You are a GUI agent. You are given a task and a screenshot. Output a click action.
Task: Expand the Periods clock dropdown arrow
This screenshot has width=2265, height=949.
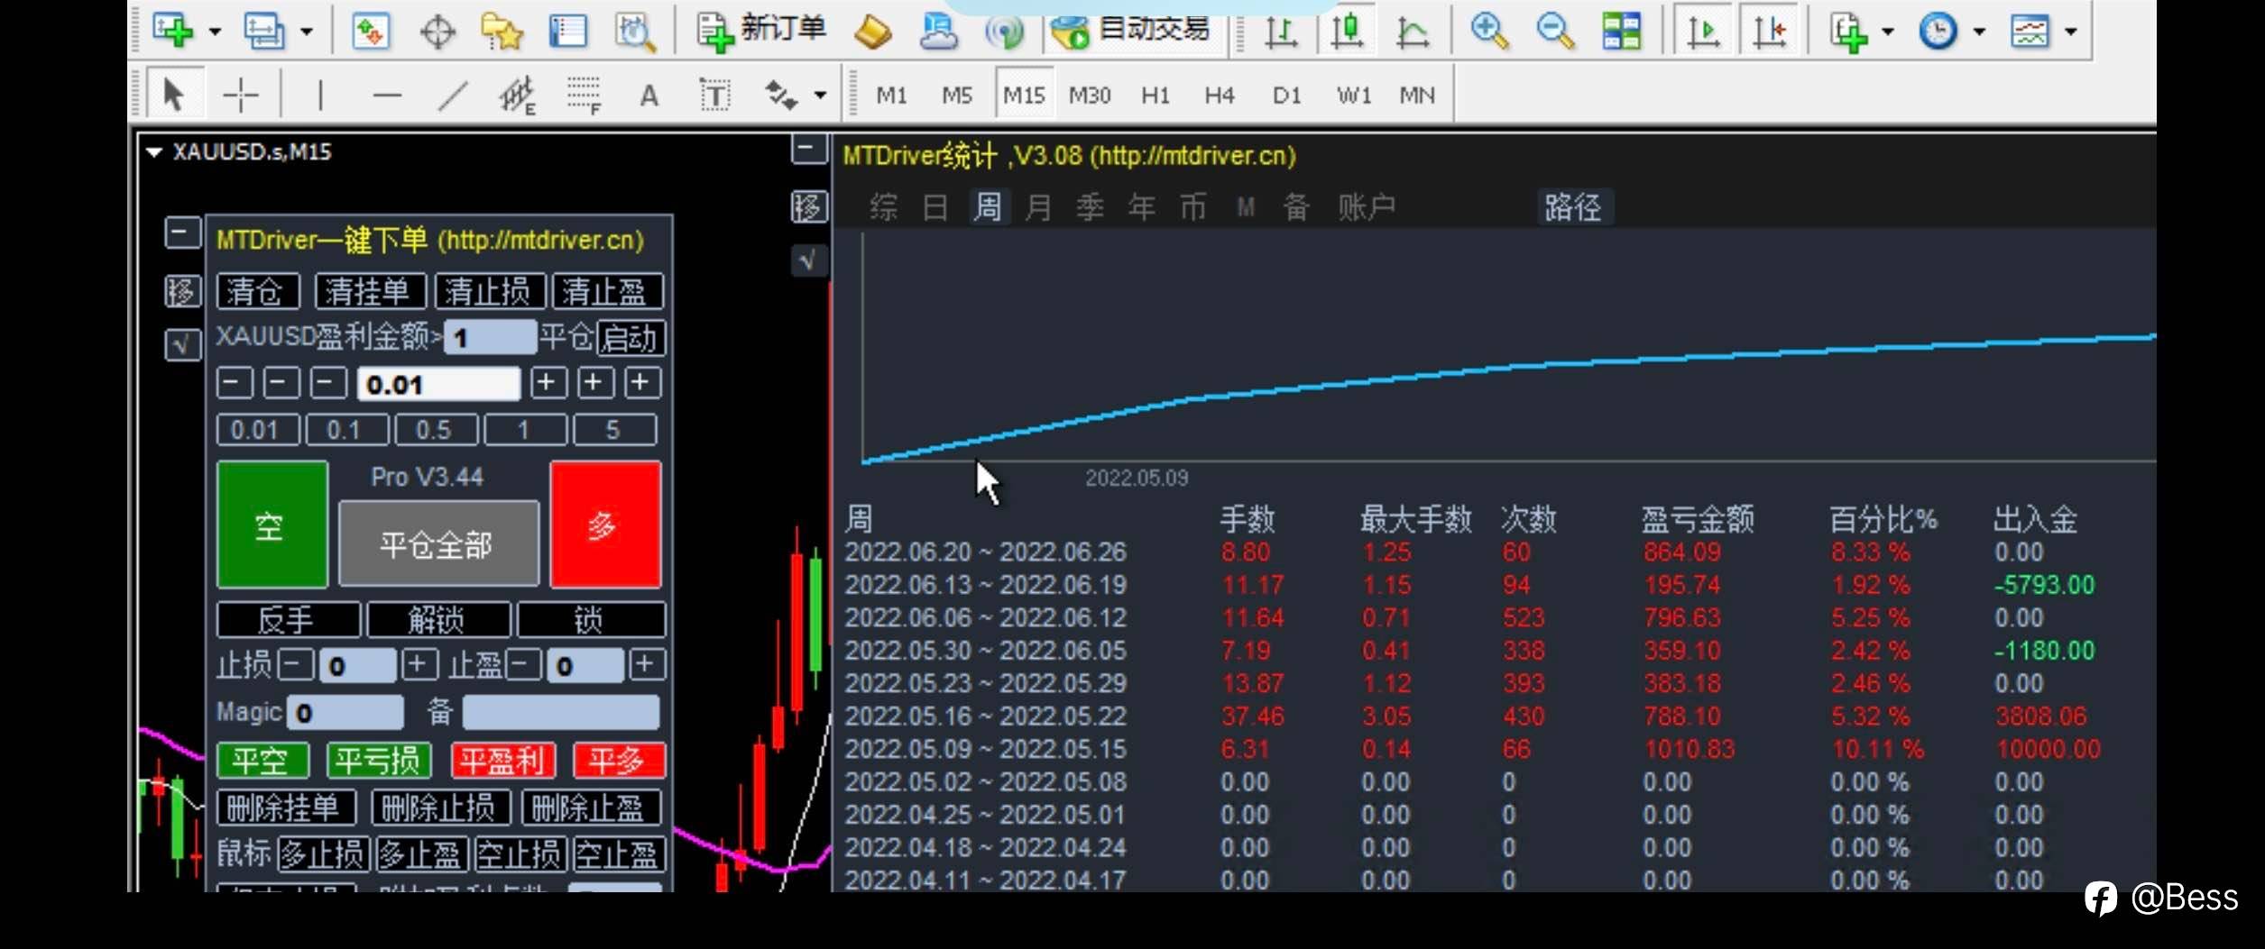coord(1979,32)
